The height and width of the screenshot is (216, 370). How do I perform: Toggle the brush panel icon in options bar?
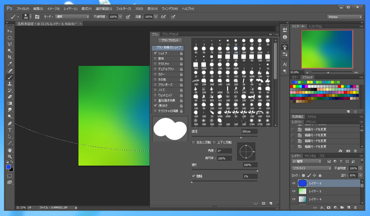[x=38, y=17]
